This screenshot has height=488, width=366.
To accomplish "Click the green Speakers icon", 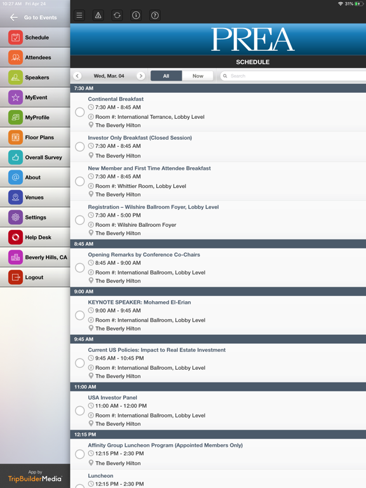I will coord(15,77).
